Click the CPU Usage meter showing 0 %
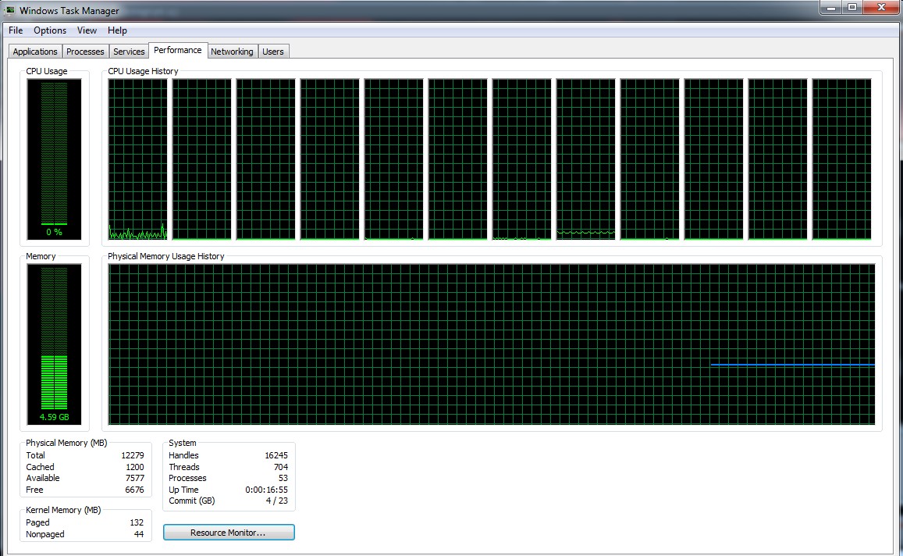 tap(54, 159)
